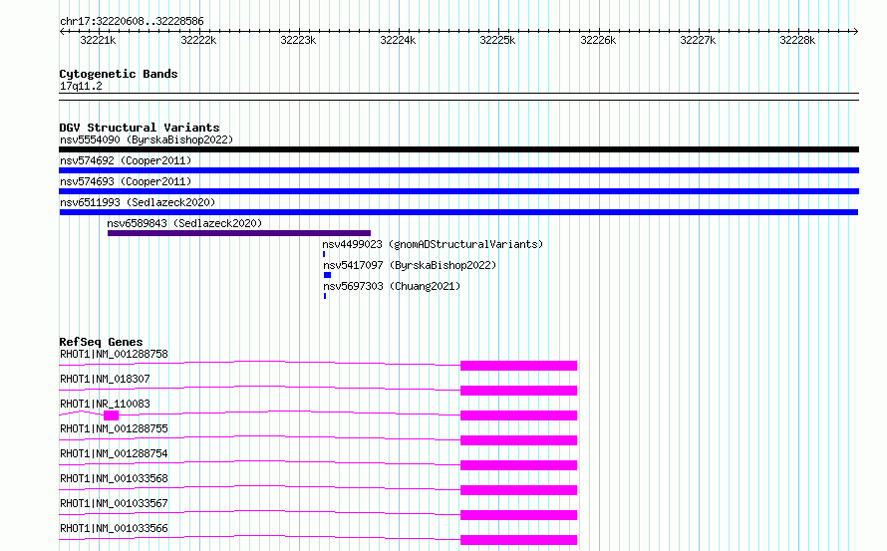Click the 32221k ruler tick label
The image size is (887, 551).
point(98,40)
